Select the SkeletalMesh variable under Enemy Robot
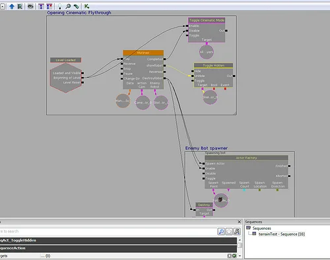The image size is (330, 260). click(161, 103)
